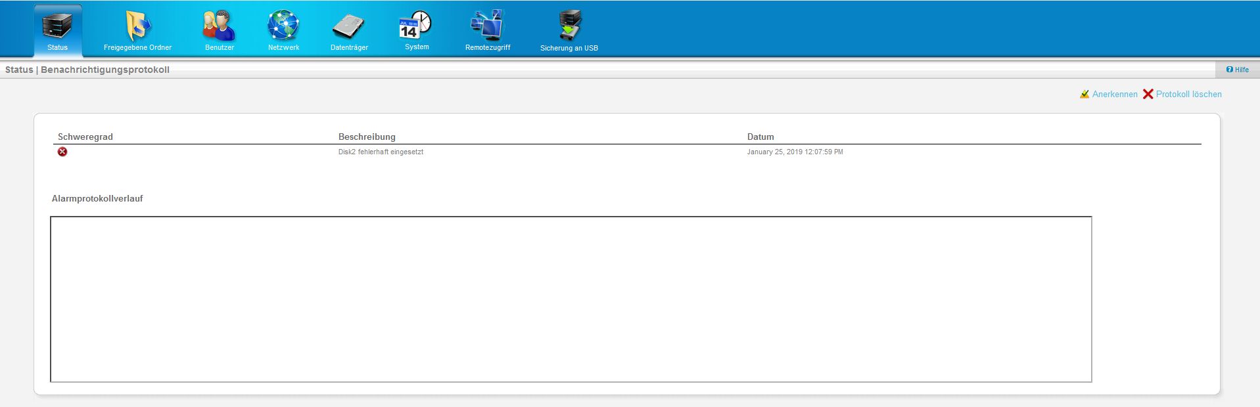Click the Beschreibung column header

point(367,137)
